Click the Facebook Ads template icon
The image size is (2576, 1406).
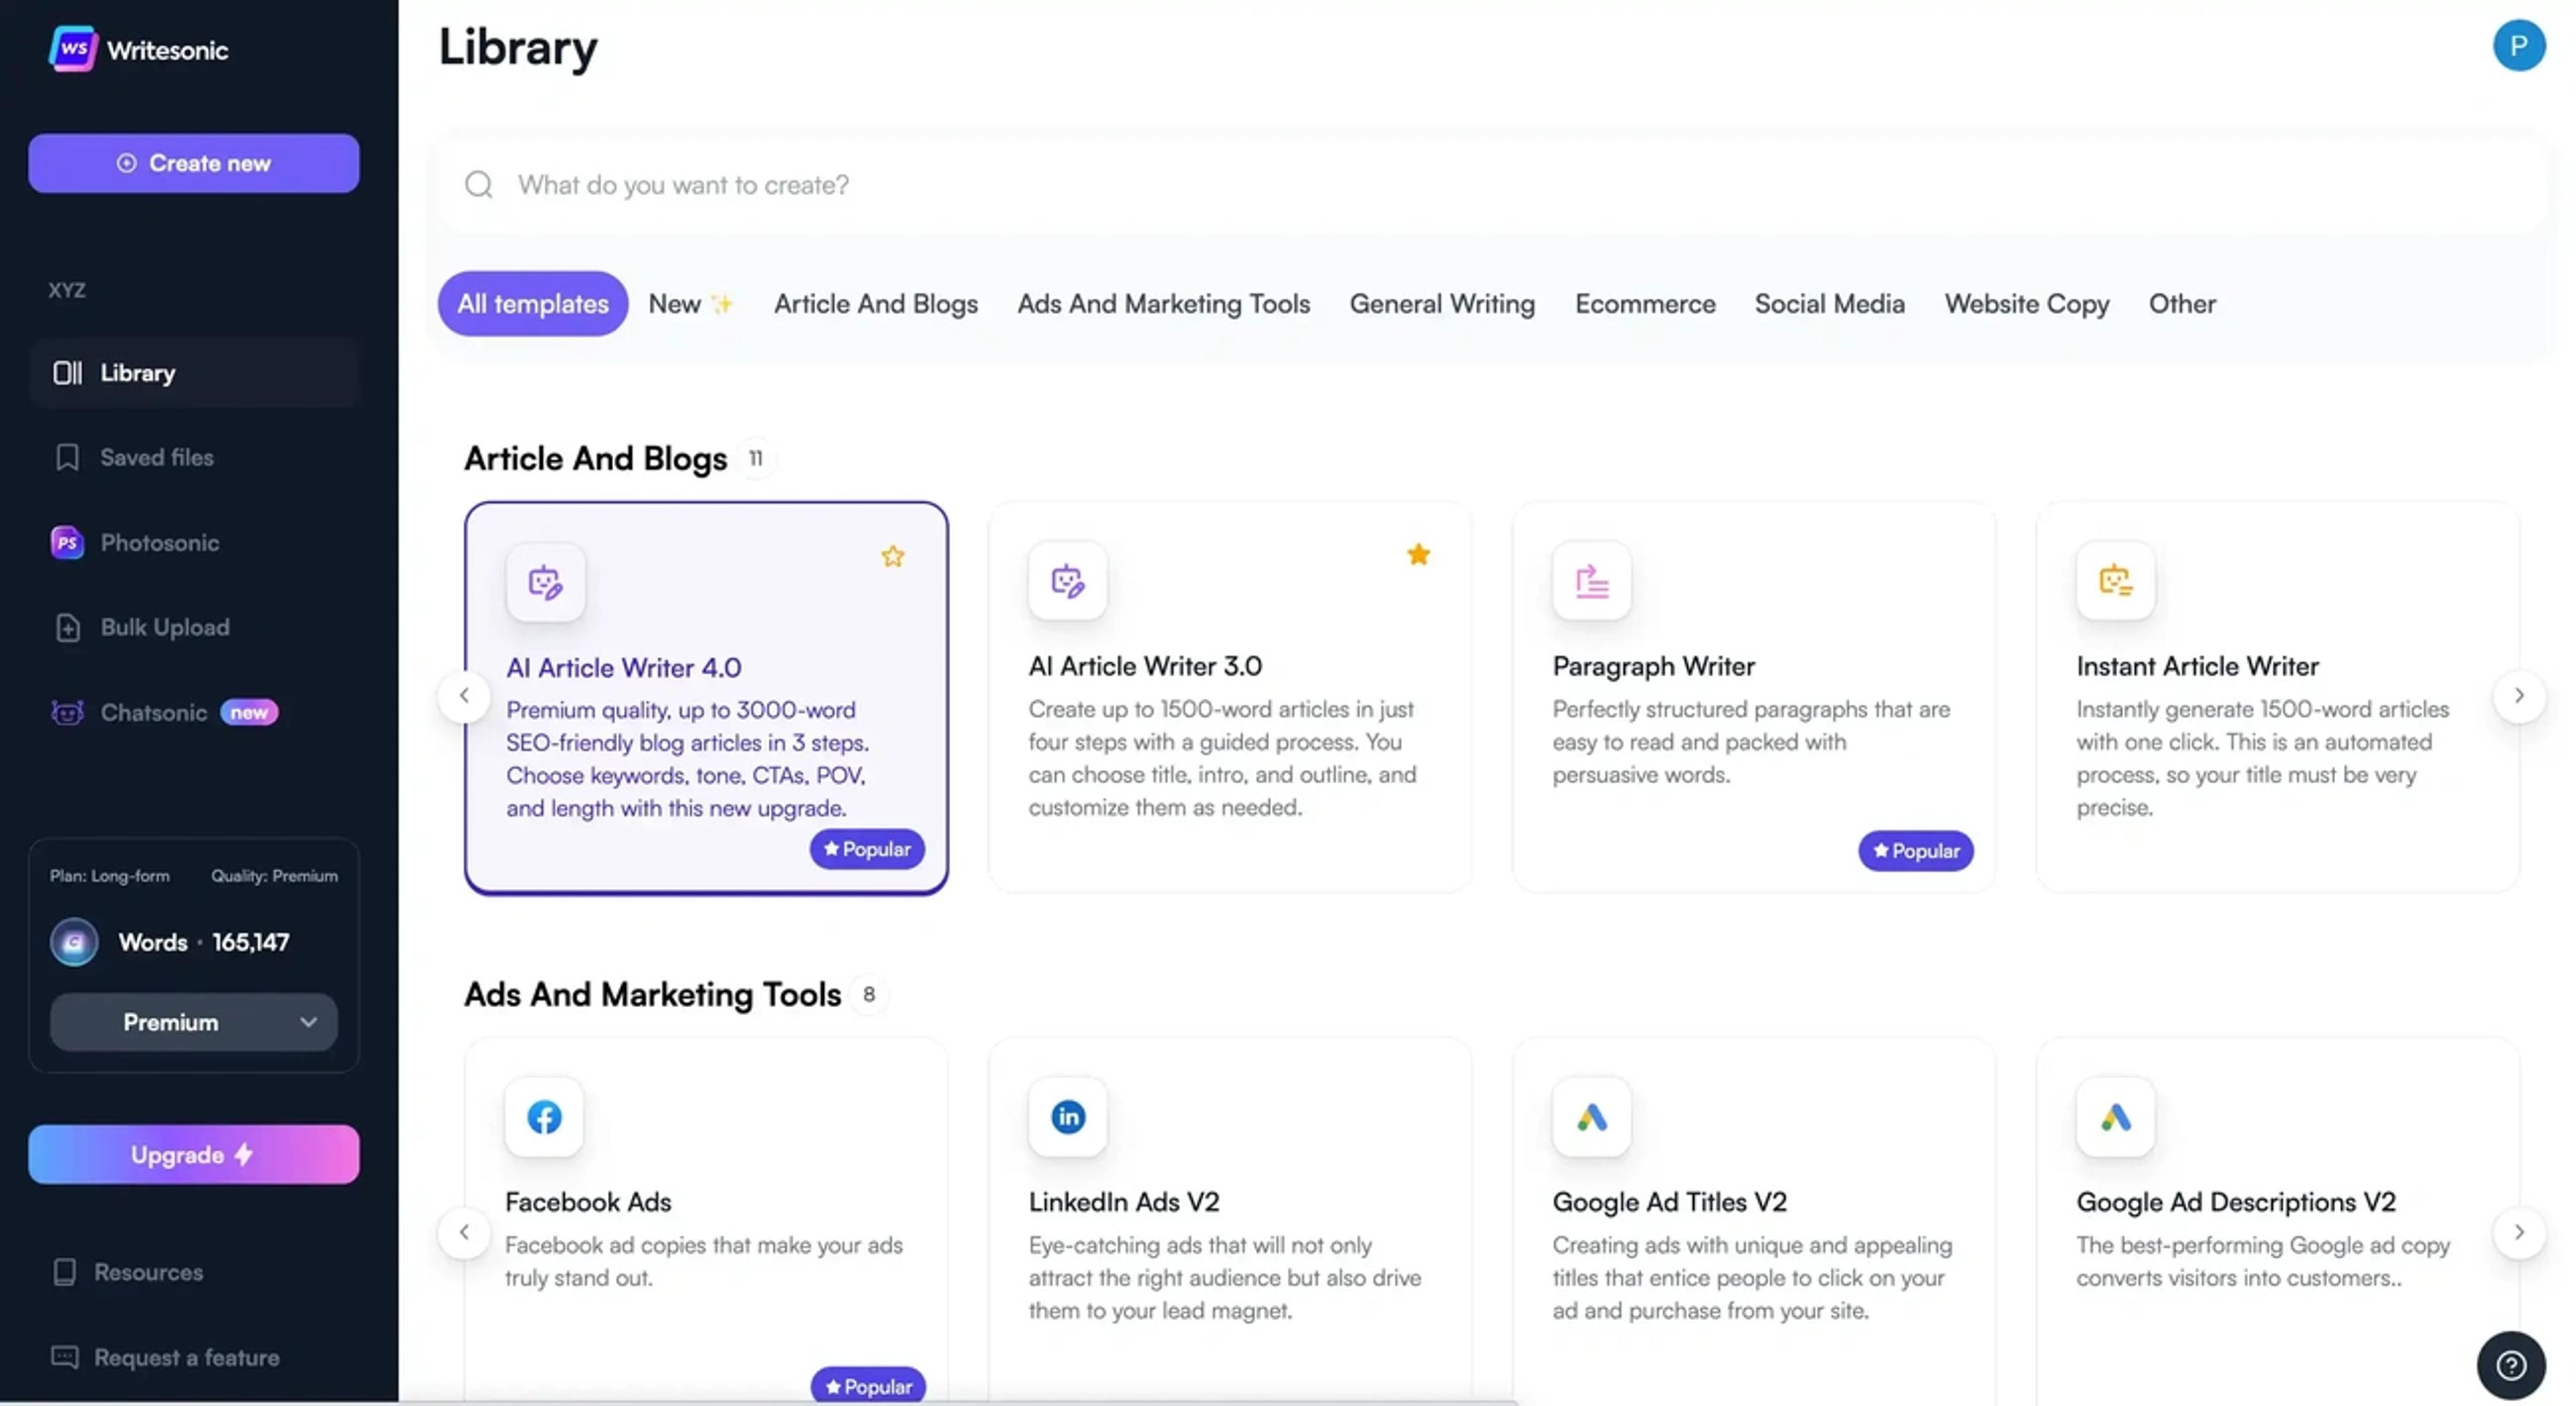(544, 1116)
